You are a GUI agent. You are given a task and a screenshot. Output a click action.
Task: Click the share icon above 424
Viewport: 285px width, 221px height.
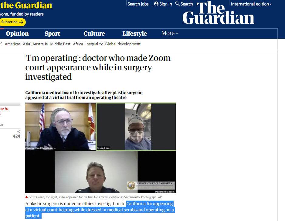pos(19,132)
